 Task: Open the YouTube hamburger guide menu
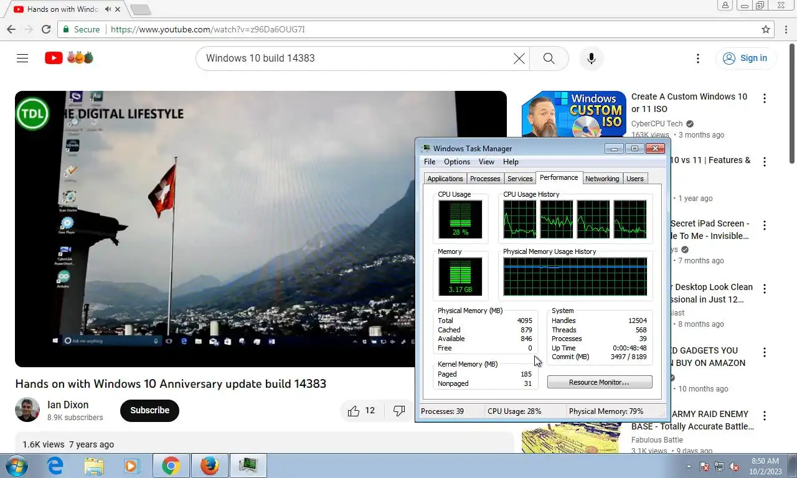(22, 58)
